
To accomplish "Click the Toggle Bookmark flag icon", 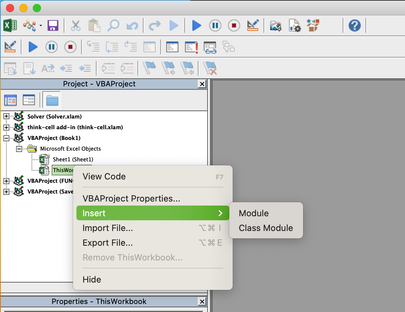I will pos(150,68).
